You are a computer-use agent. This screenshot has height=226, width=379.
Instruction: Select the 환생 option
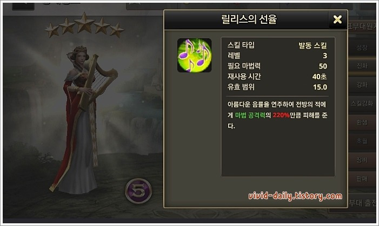tap(362, 122)
